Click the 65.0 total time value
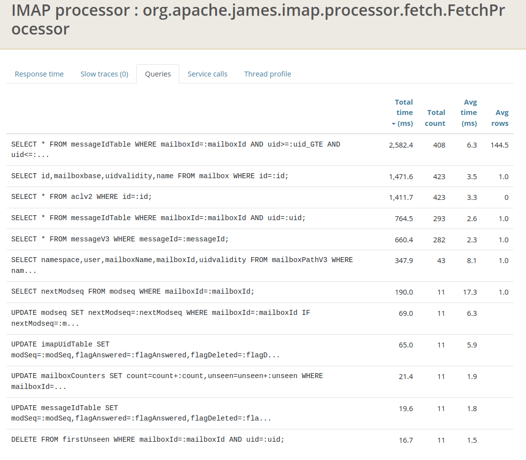526x460 pixels. (x=406, y=345)
